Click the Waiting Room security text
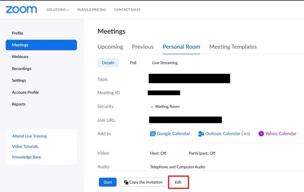The image size is (304, 192). (167, 107)
